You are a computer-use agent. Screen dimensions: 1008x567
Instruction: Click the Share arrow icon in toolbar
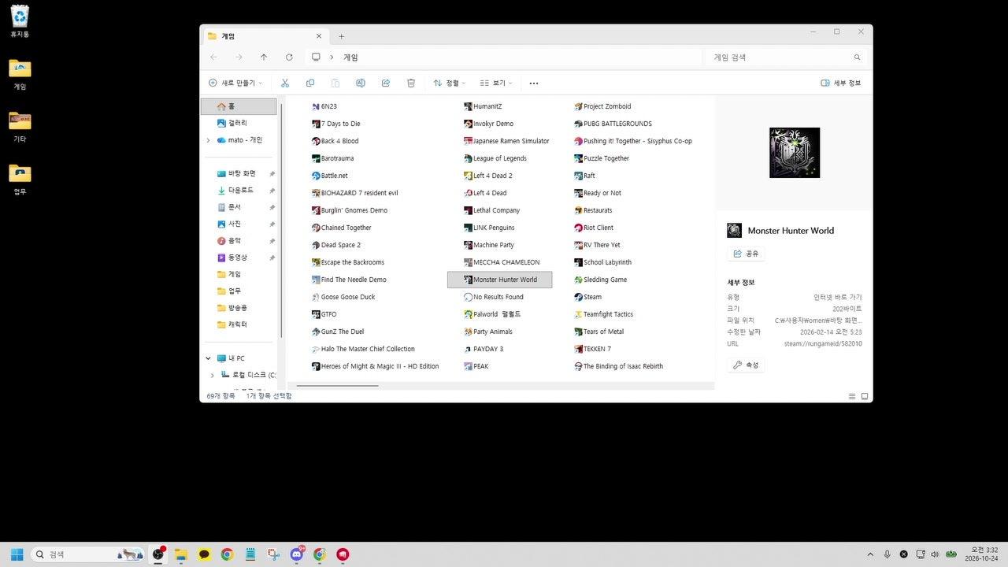point(386,83)
